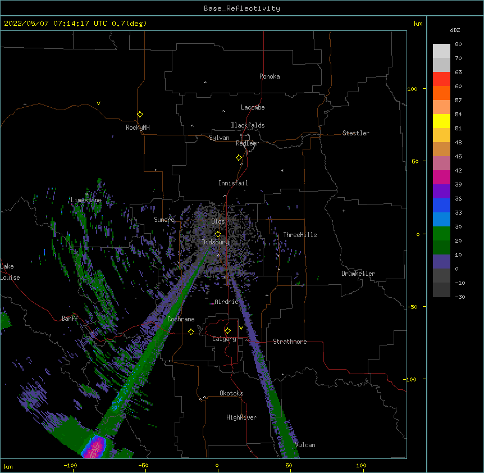Click the bright yellow 54 dBZ legend swatch
The height and width of the screenshot is (473, 484).
pyautogui.click(x=441, y=121)
